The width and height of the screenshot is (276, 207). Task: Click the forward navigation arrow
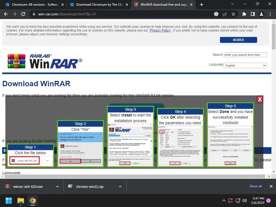(x=15, y=14)
